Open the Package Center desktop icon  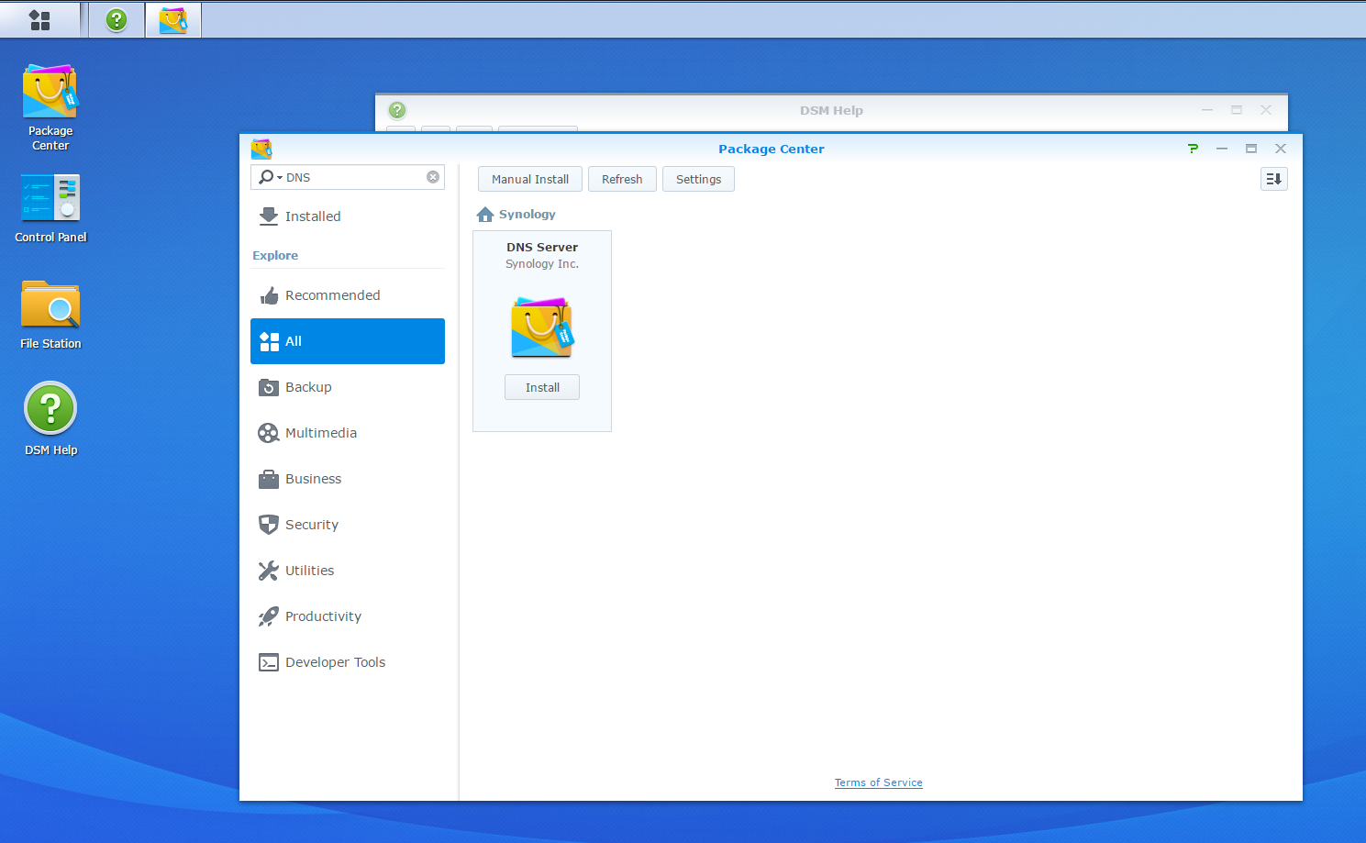[50, 92]
